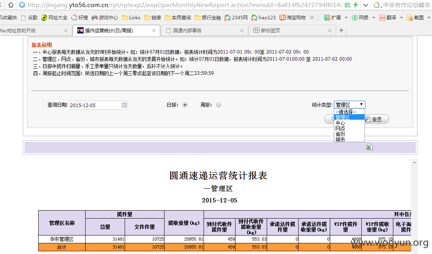Click the QR code icon in address bar

click(x=348, y=5)
